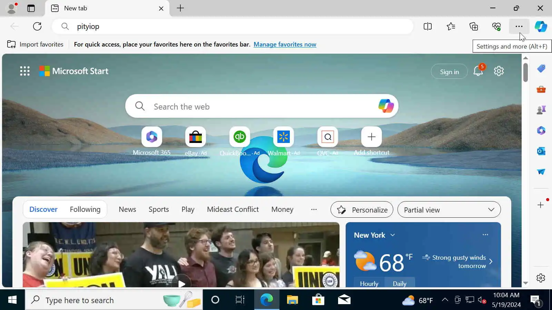Open the Mideast Conflict tab

tap(233, 209)
